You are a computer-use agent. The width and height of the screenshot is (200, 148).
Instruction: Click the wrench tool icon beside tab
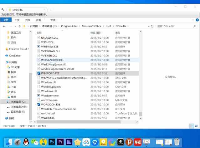[x=3, y=9]
